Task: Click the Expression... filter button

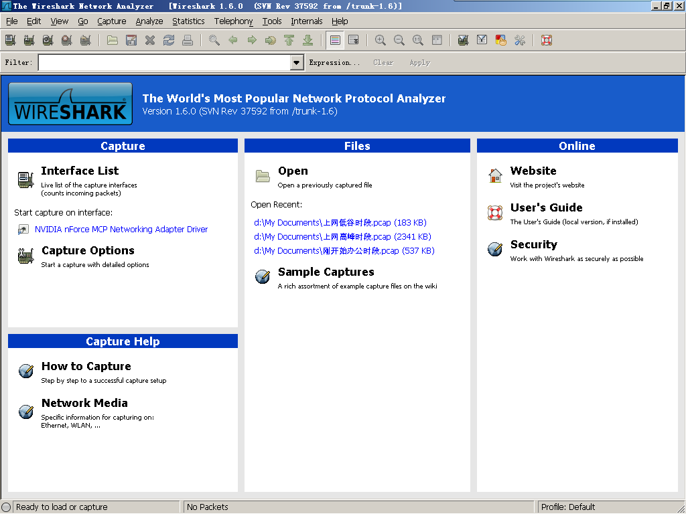Action: [x=334, y=62]
